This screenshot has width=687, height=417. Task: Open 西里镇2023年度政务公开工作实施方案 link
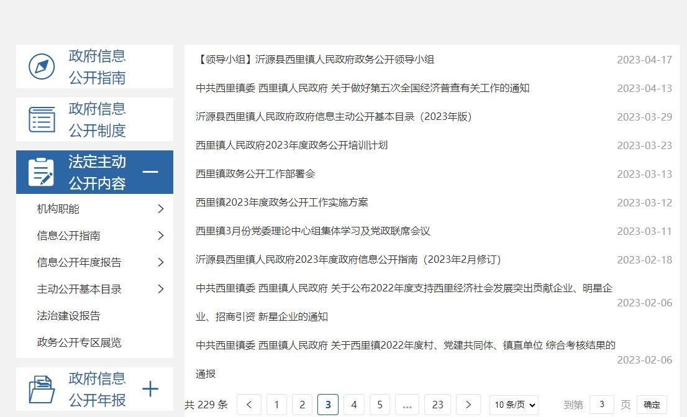[282, 203]
